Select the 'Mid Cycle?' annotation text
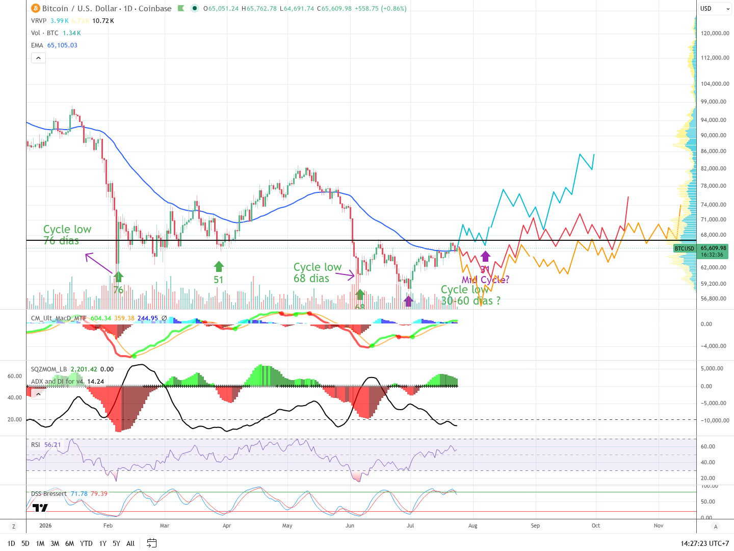 [485, 280]
